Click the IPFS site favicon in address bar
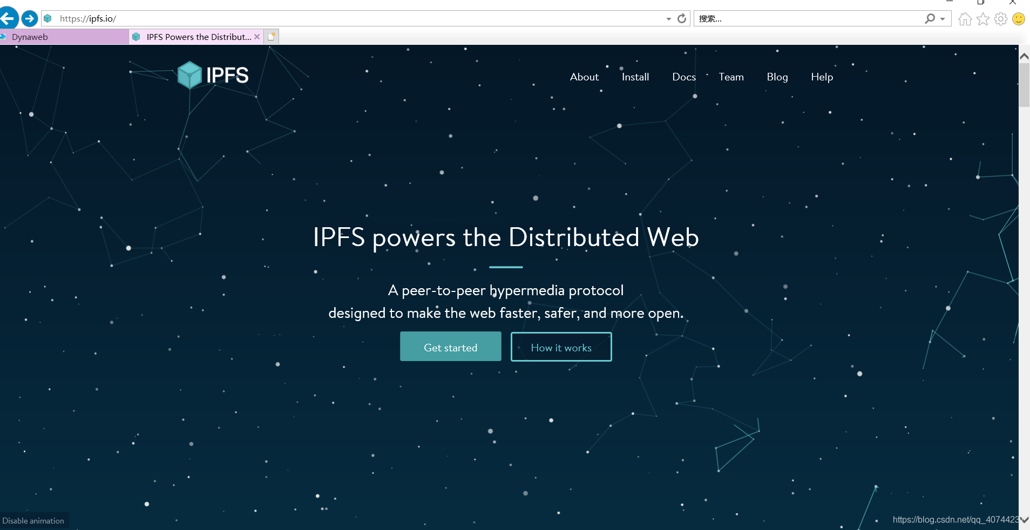The height and width of the screenshot is (530, 1030). [48, 18]
